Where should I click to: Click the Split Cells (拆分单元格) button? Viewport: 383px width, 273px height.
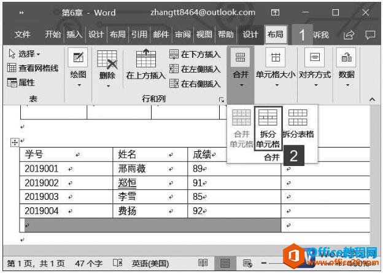[x=268, y=129]
